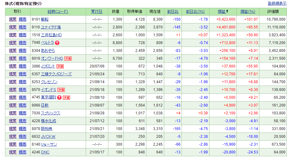
Task: Open stock 日新 details
Action: point(45,105)
